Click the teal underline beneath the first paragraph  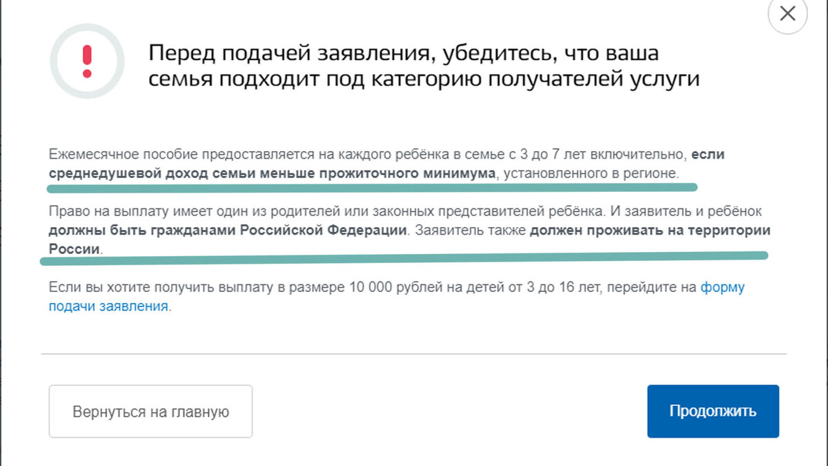(373, 186)
